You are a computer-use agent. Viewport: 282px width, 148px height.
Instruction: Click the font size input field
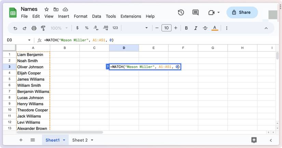coord(166,28)
